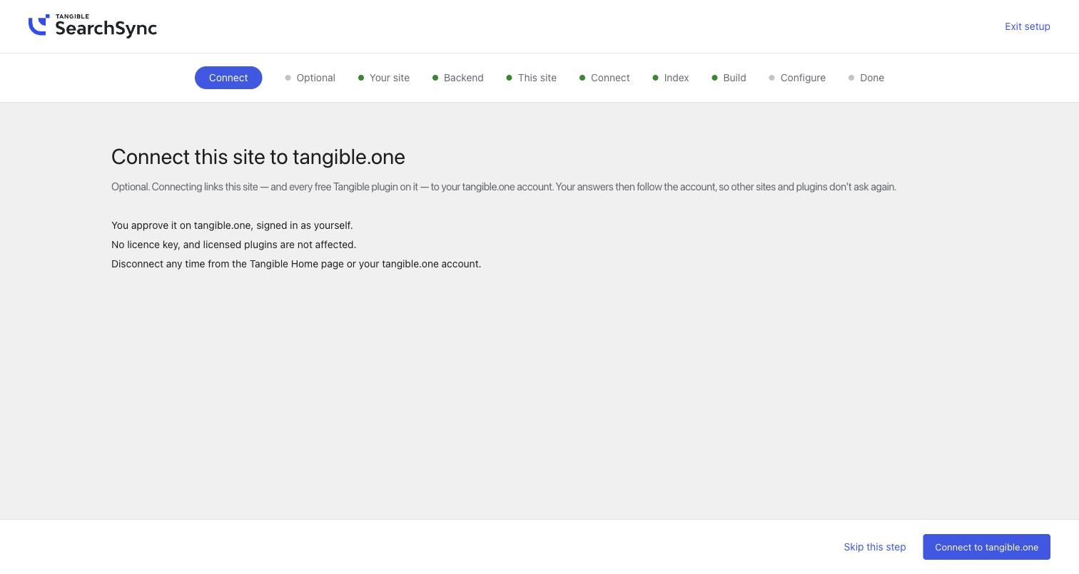Click the line 'You approve it on tangible.one'
Viewport: 1079px width, 574px height.
[232, 225]
